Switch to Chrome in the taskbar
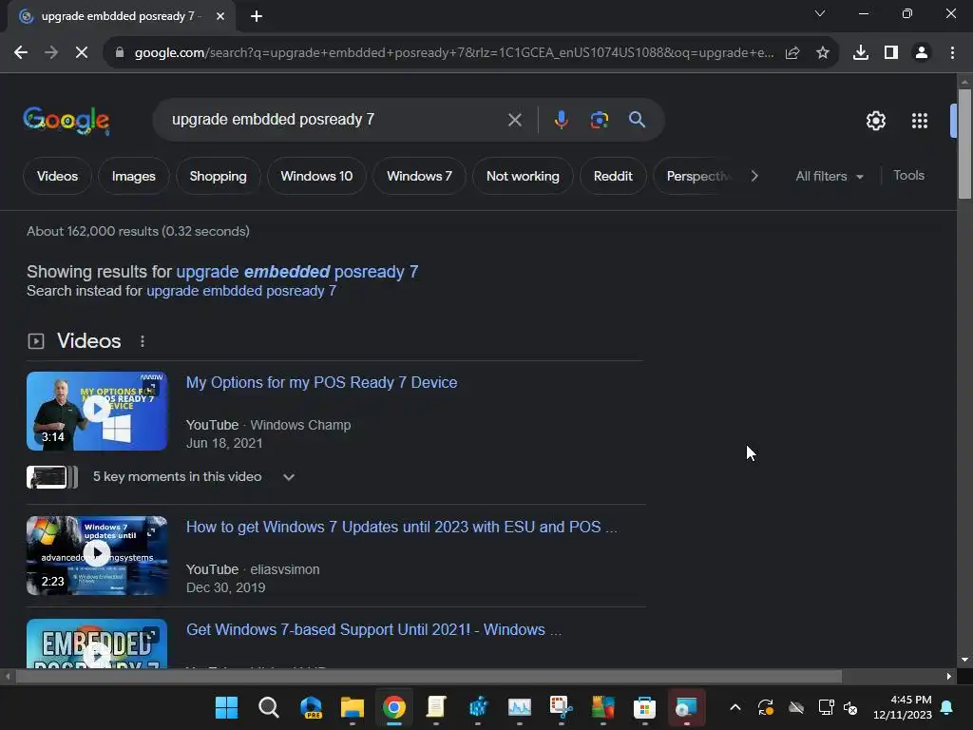This screenshot has width=973, height=730. tap(394, 707)
